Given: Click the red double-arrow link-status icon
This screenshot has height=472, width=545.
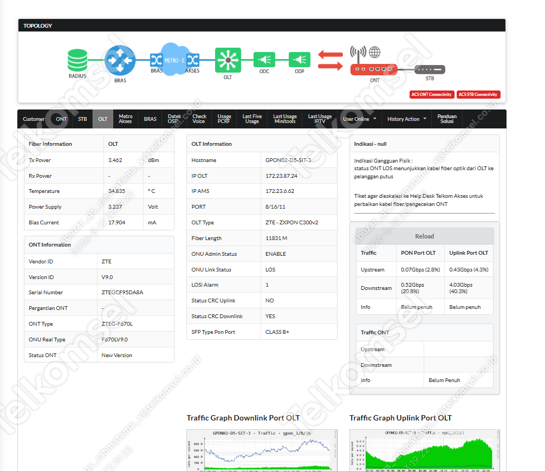Looking at the screenshot, I should pyautogui.click(x=330, y=60).
